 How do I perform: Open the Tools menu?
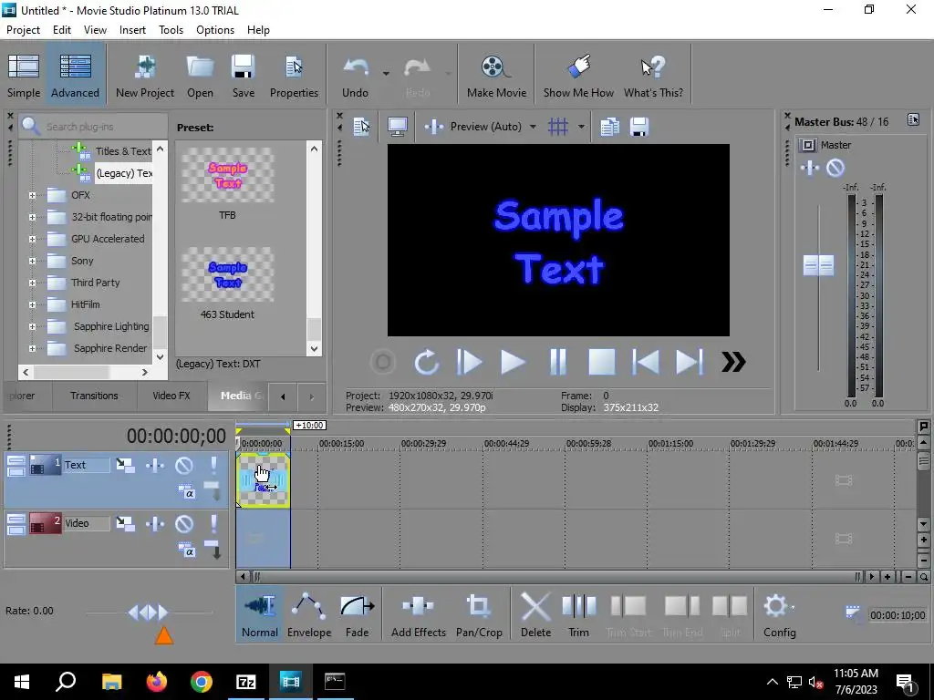click(x=171, y=30)
